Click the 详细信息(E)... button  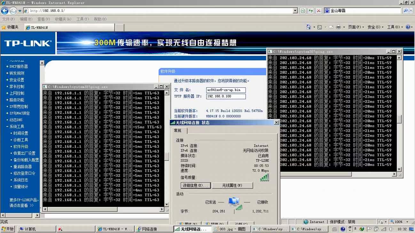(x=195, y=185)
